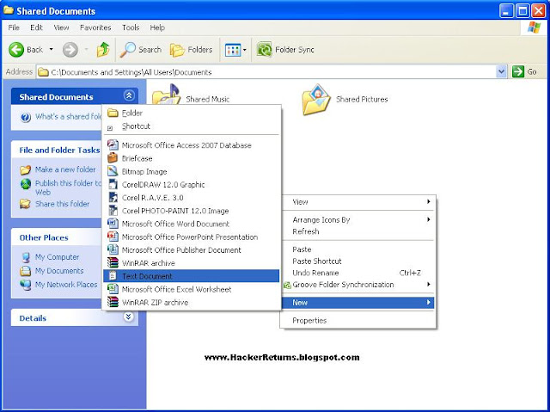Maximize the Shared Documents window
550x412 pixels.
coord(522,11)
